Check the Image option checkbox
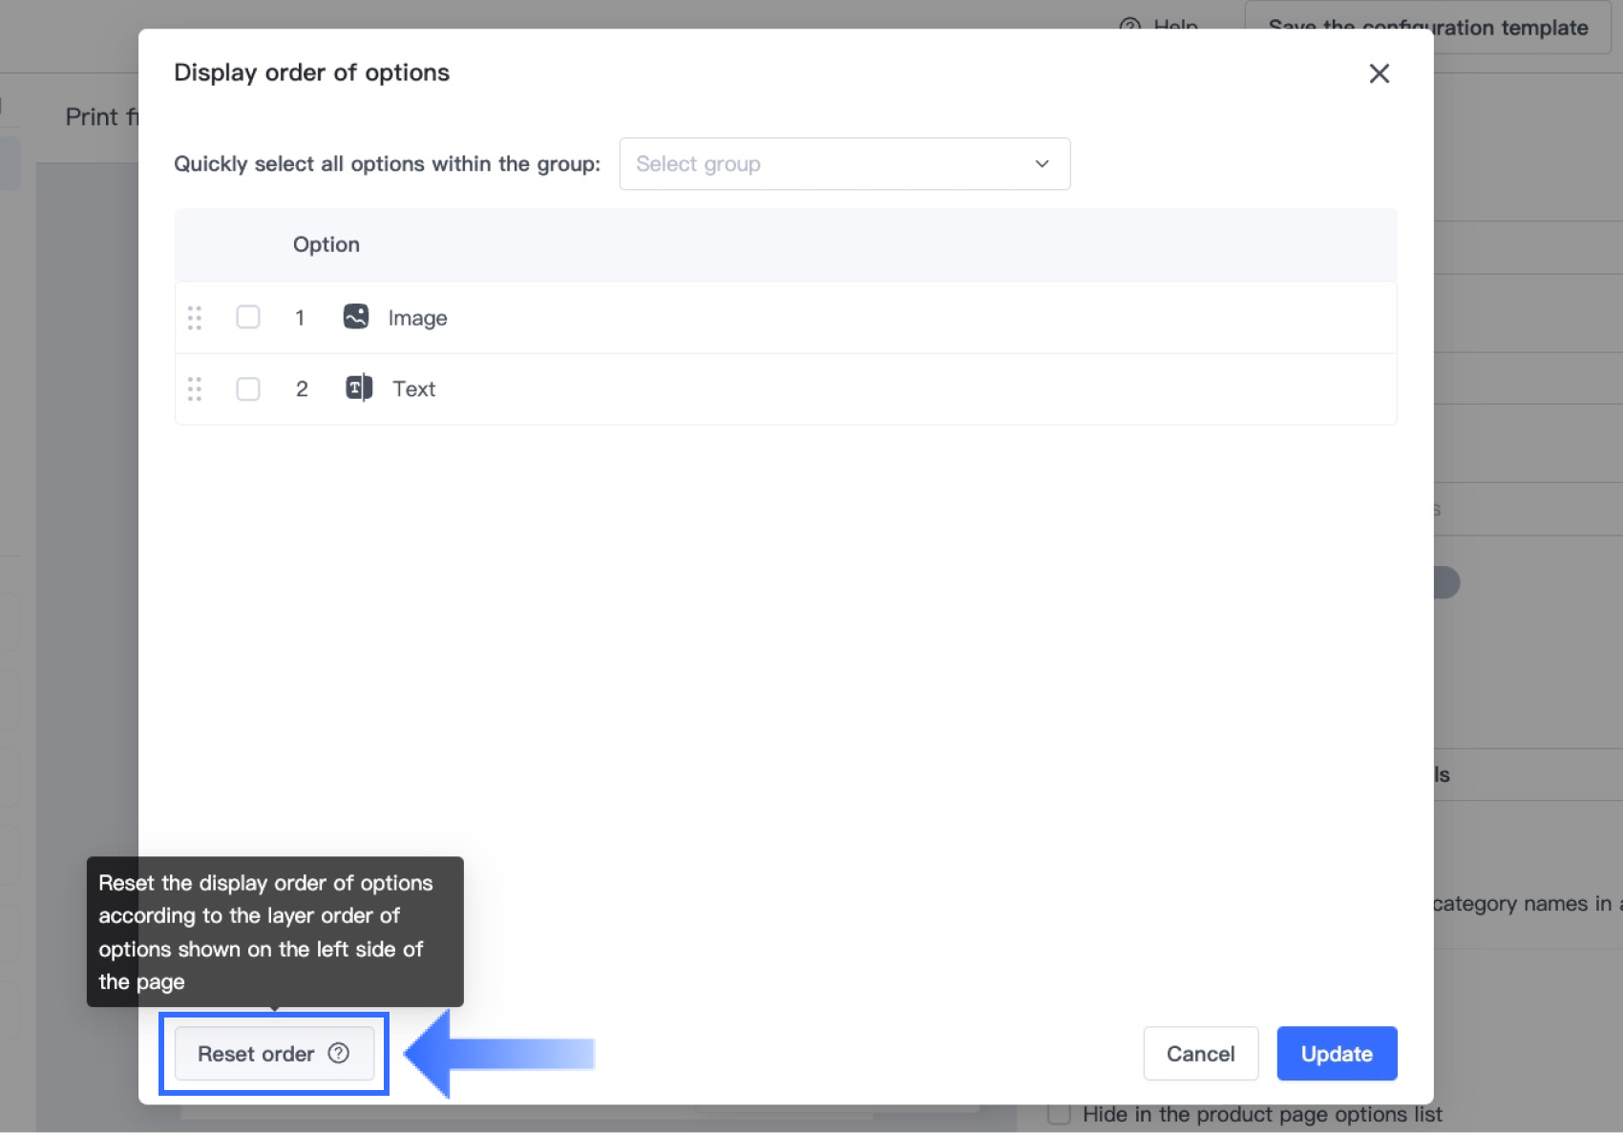The height and width of the screenshot is (1133, 1623). pyautogui.click(x=248, y=317)
